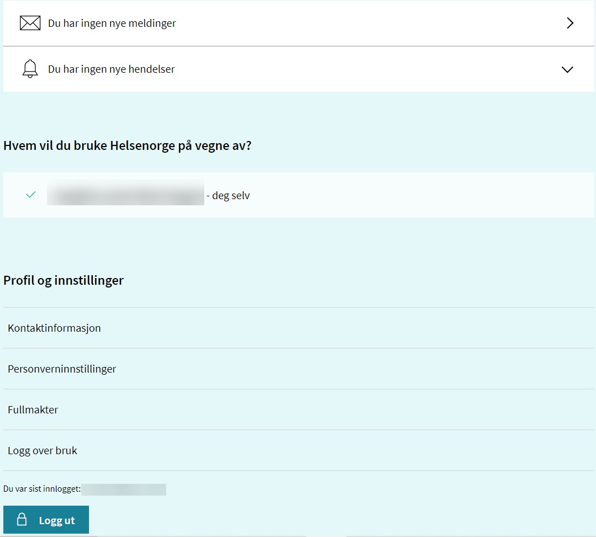Click empty area in the 'deg selv' row
Viewport: 596px width, 537px height.
coord(420,195)
